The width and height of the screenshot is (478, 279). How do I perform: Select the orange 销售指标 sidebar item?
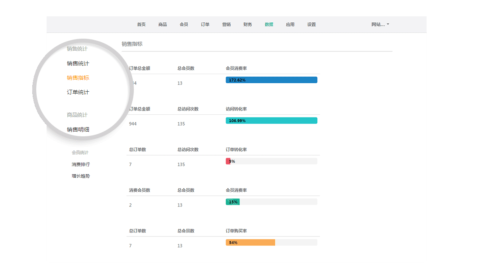[x=78, y=78]
